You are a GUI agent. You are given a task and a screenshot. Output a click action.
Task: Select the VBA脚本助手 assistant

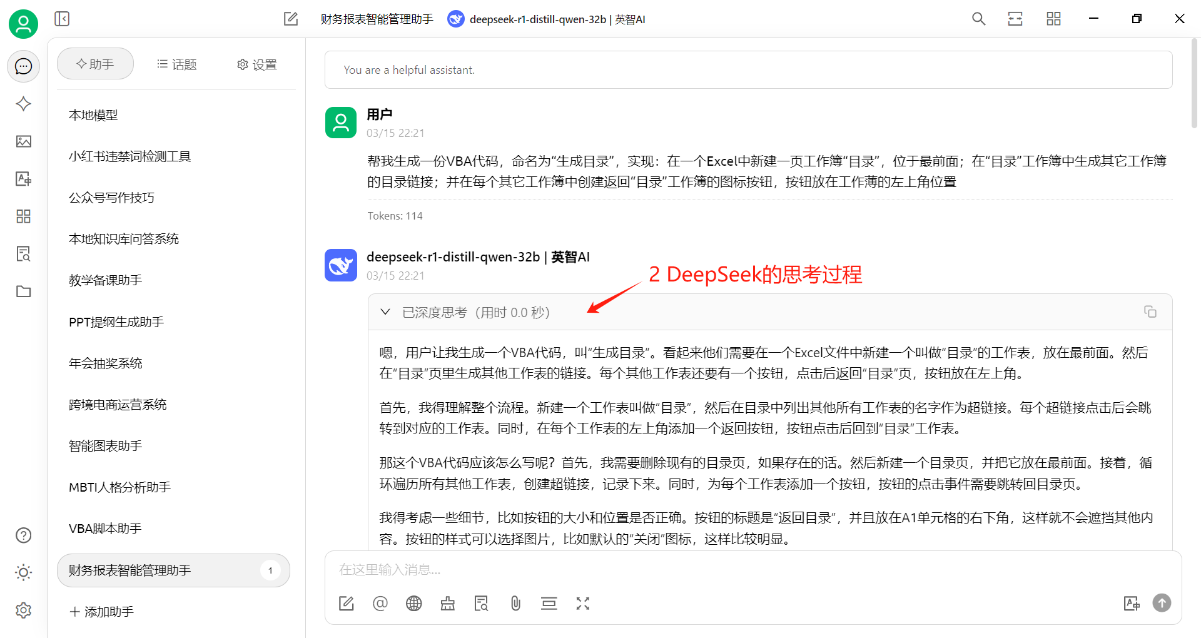click(173, 529)
